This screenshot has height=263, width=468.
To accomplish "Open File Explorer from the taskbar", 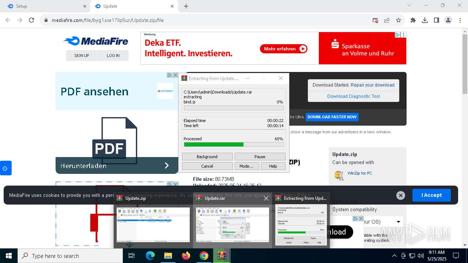I will [x=168, y=256].
